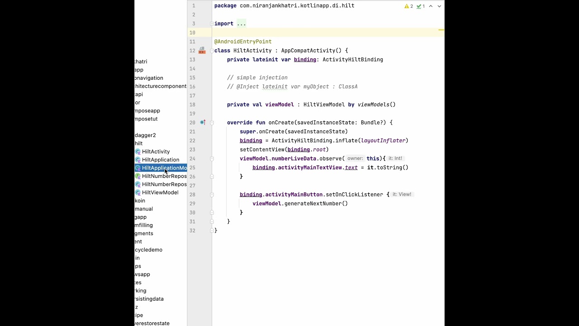579x326 pixels.
Task: Click super.onCreate(savedInstanceState) call
Action: [x=294, y=132]
